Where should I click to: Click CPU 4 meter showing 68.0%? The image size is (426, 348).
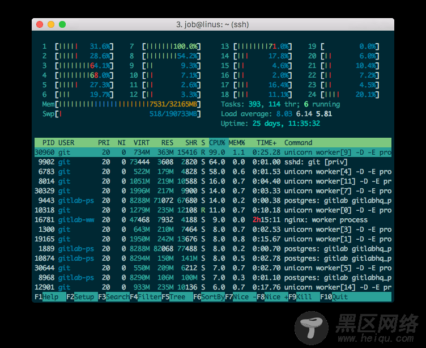pyautogui.click(x=78, y=75)
